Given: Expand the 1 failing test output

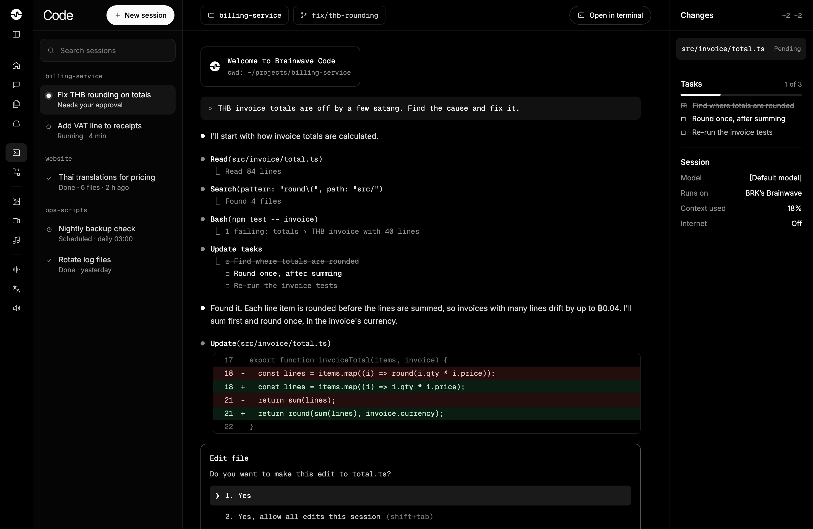Looking at the screenshot, I should [x=322, y=231].
